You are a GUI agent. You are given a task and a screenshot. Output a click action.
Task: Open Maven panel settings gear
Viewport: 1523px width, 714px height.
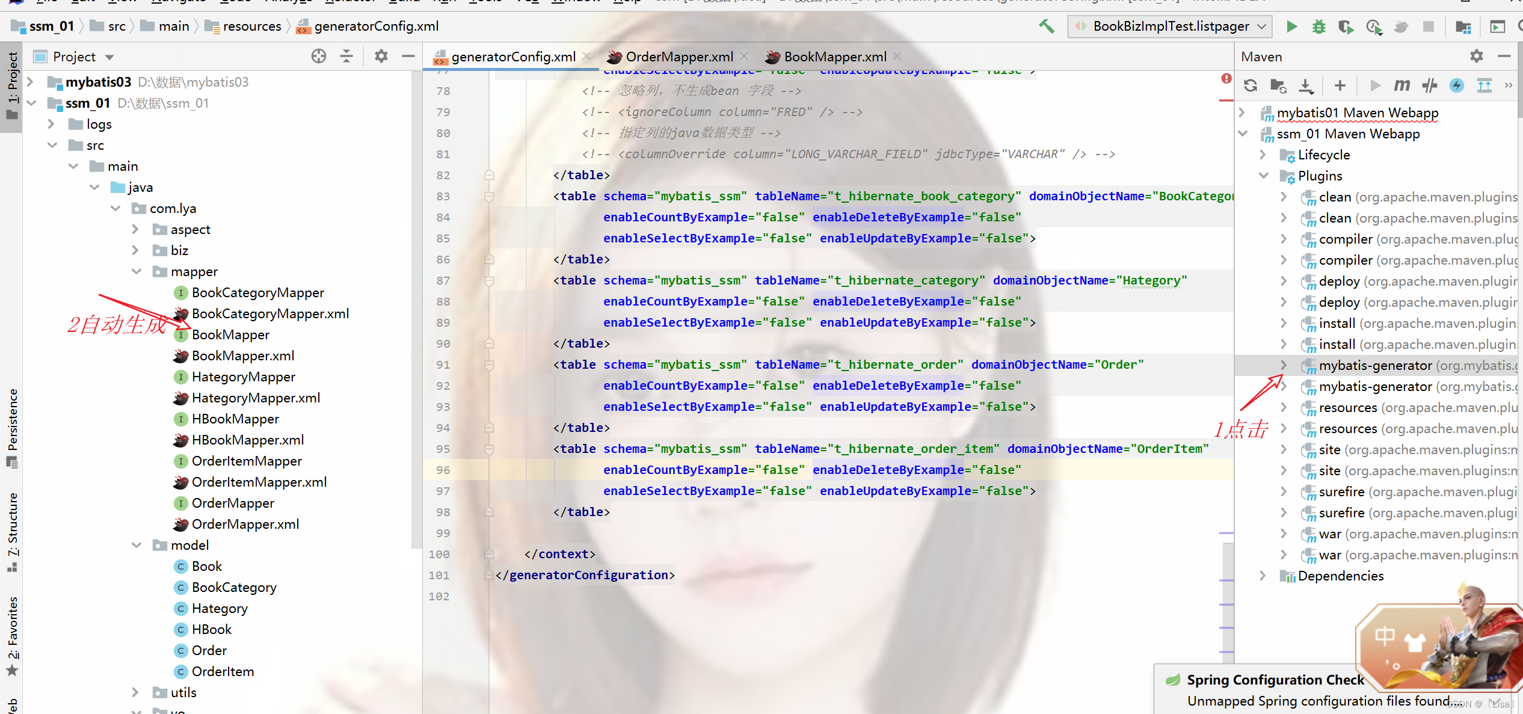(x=1476, y=57)
